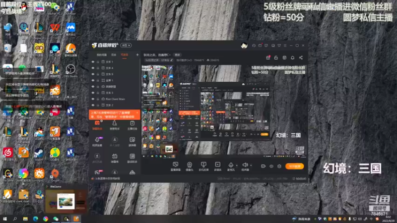397x223 pixels.
Task: Open the 主播任务 tool
Action: click(x=132, y=125)
